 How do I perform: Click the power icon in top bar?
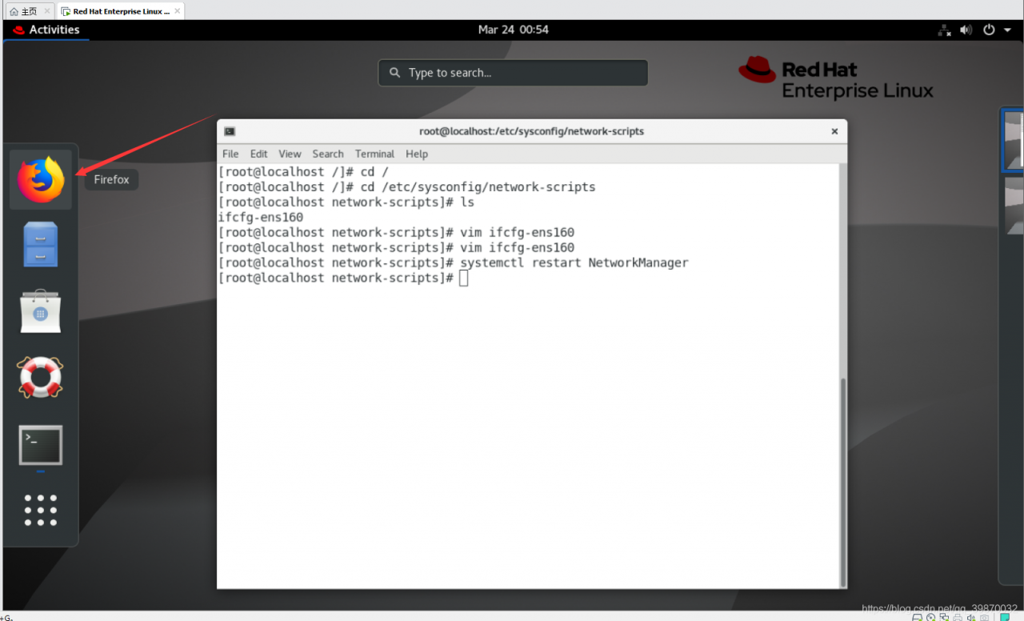click(x=989, y=30)
